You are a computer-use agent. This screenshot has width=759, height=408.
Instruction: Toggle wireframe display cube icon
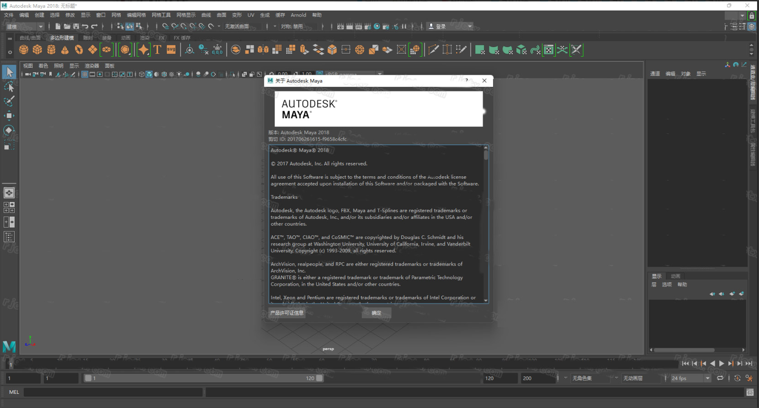(142, 74)
